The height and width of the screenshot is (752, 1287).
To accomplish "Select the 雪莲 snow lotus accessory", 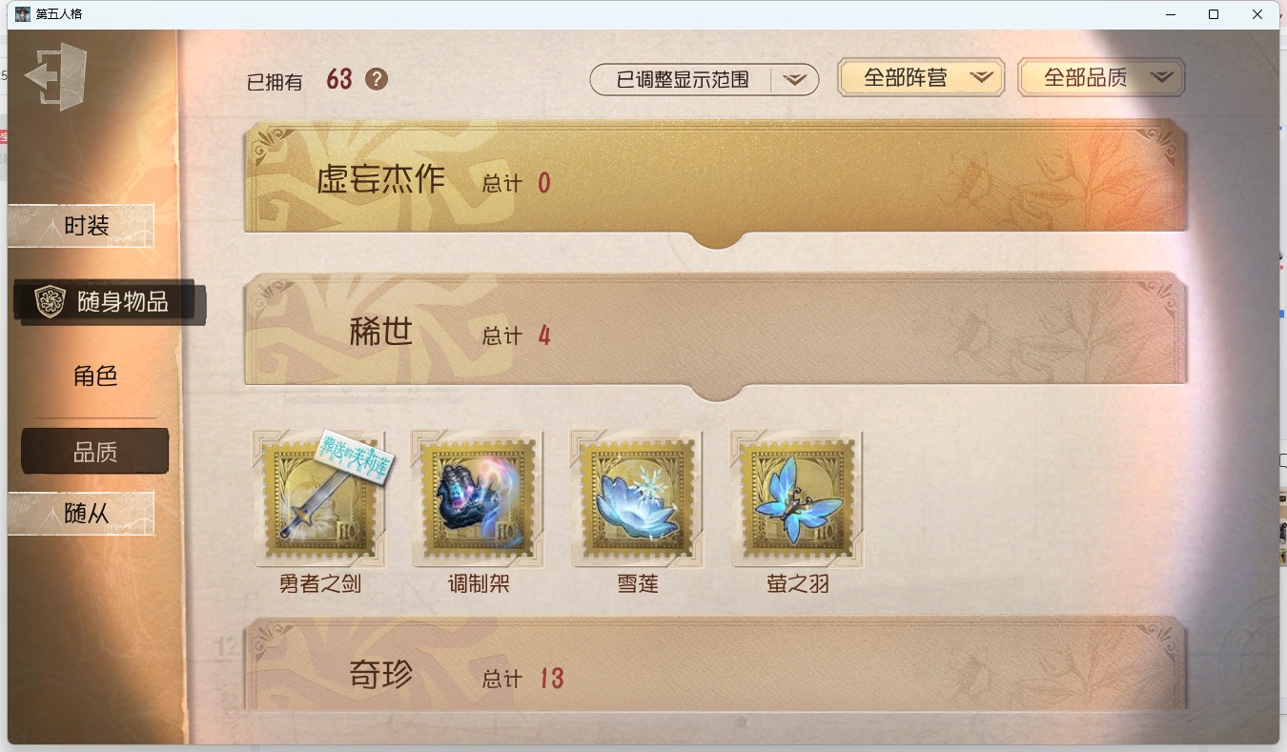I will pos(637,499).
